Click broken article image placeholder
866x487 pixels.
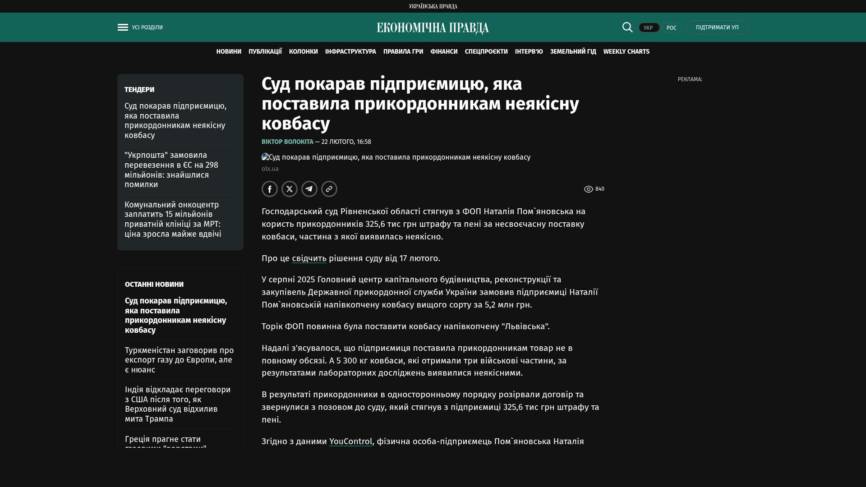click(x=265, y=157)
